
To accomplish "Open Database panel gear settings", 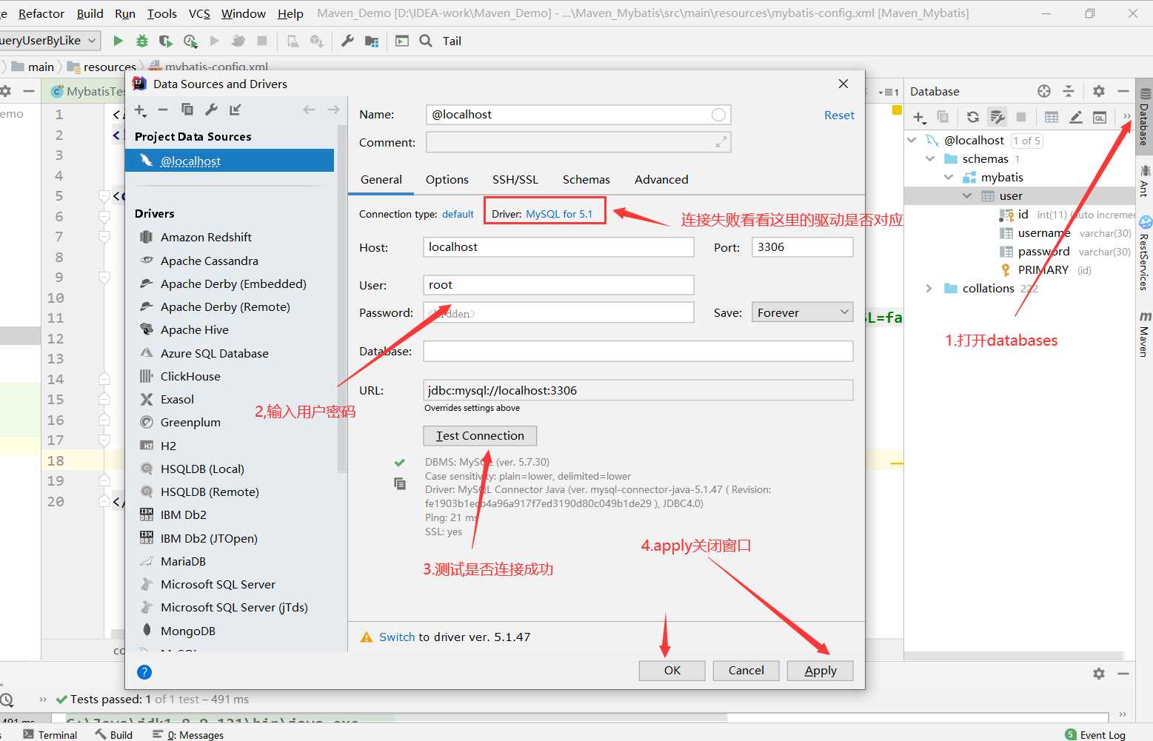I will (x=1099, y=91).
